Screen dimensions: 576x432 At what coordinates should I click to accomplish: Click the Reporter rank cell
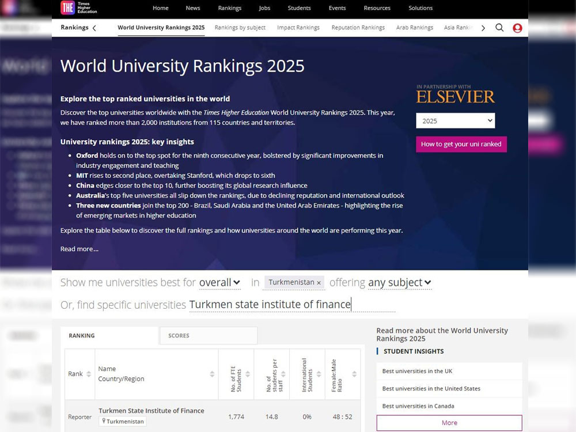79,417
